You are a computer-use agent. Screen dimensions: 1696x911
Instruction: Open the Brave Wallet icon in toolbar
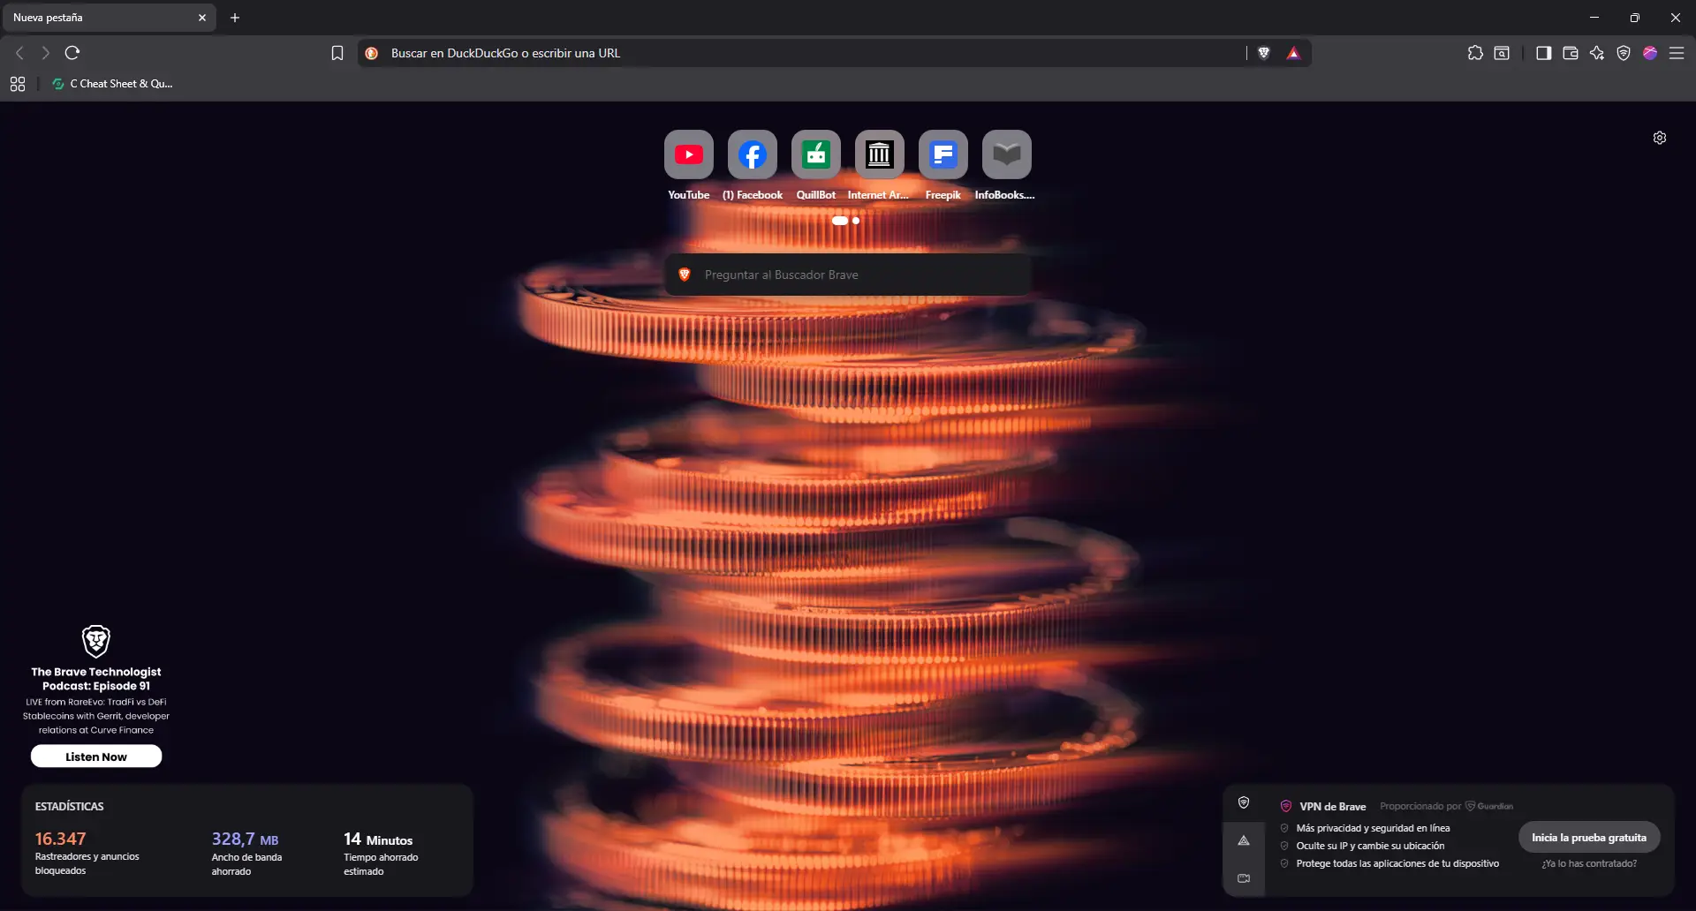[x=1571, y=53]
